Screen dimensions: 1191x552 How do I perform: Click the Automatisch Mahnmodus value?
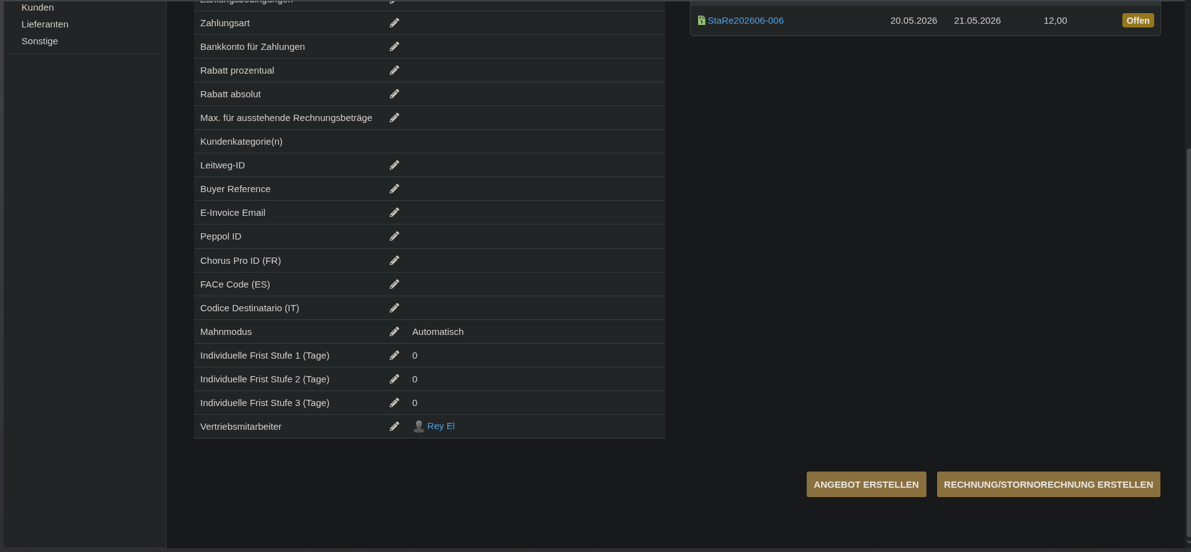pos(438,332)
